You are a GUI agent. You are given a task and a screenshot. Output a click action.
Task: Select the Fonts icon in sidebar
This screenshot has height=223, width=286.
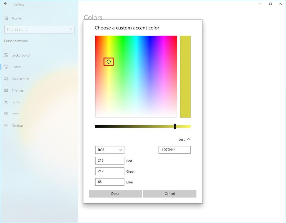pos(6,102)
